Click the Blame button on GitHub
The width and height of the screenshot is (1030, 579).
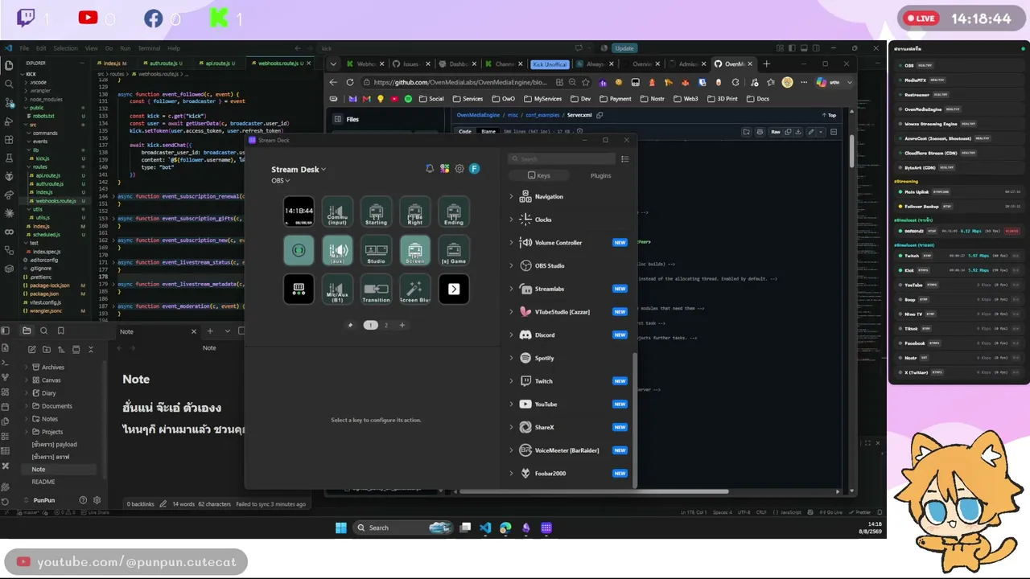tap(488, 132)
